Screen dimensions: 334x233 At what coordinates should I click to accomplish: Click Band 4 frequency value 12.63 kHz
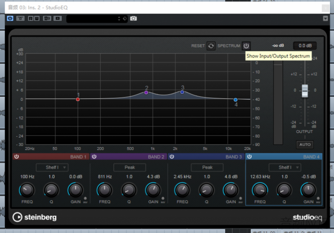pyautogui.click(x=260, y=177)
